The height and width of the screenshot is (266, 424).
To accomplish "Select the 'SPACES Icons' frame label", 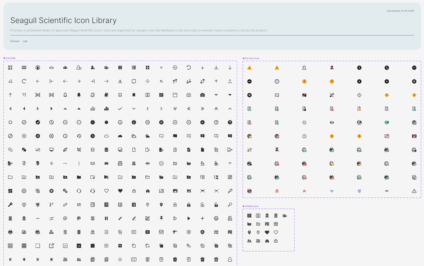I will coord(252,206).
